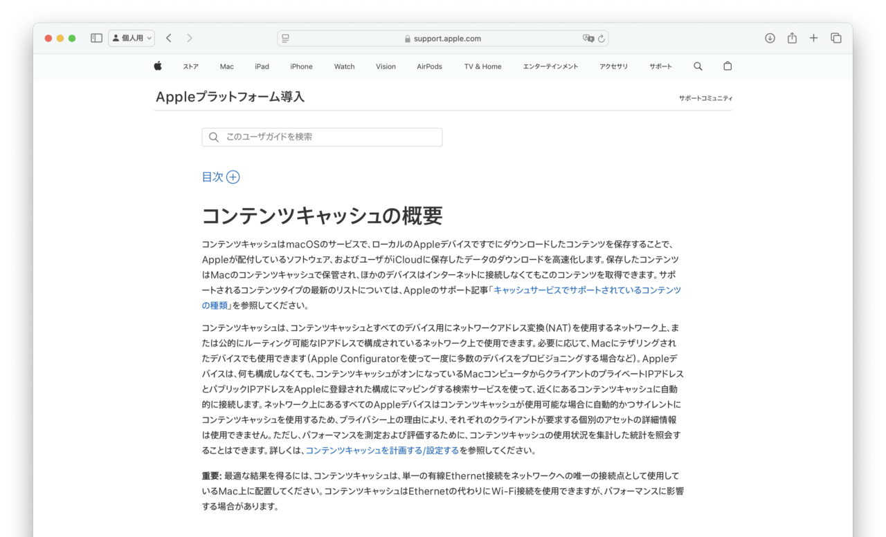Open the page reader menu icon

[285, 39]
